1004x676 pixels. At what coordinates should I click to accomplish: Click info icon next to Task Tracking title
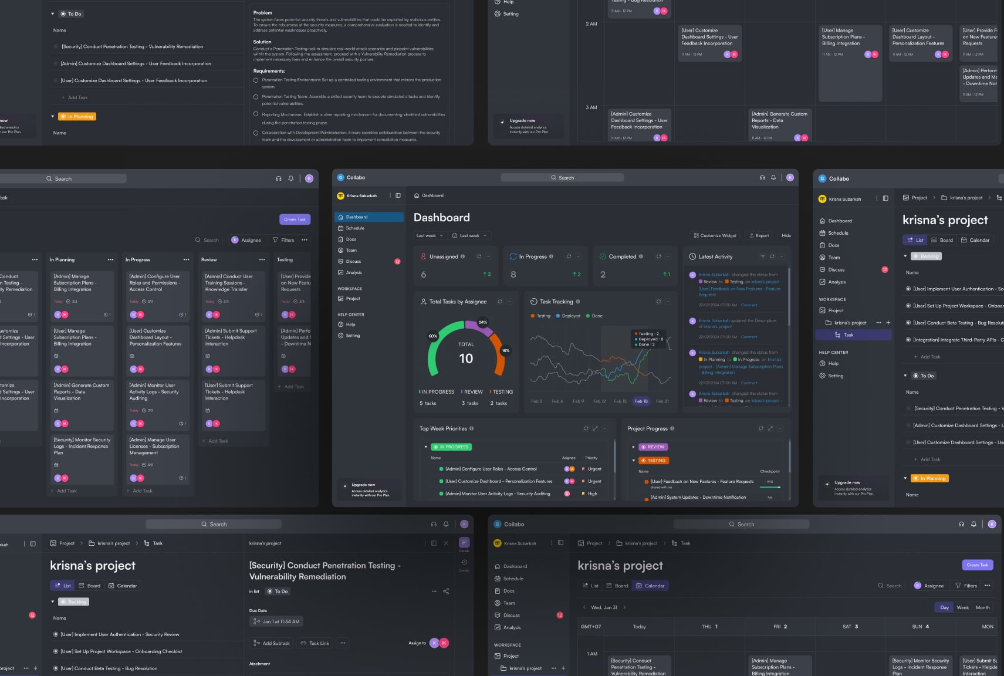[578, 302]
